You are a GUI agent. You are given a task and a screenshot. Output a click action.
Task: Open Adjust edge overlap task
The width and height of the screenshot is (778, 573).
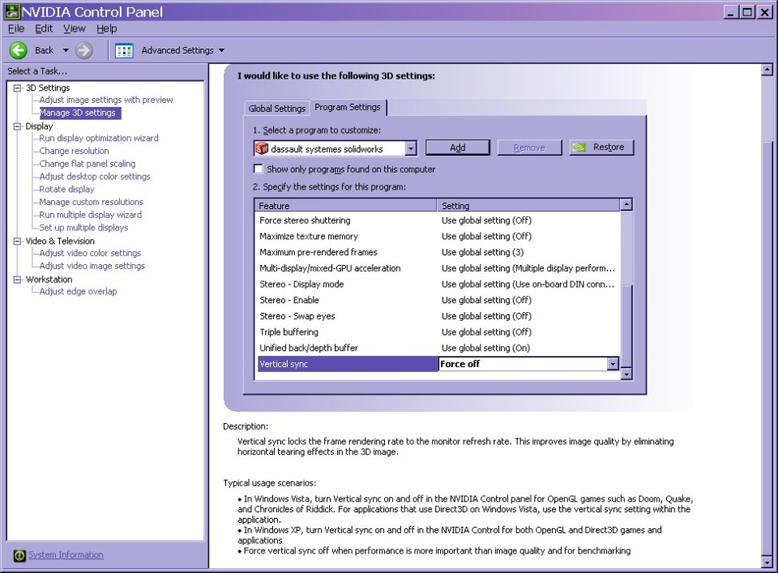[x=78, y=291]
